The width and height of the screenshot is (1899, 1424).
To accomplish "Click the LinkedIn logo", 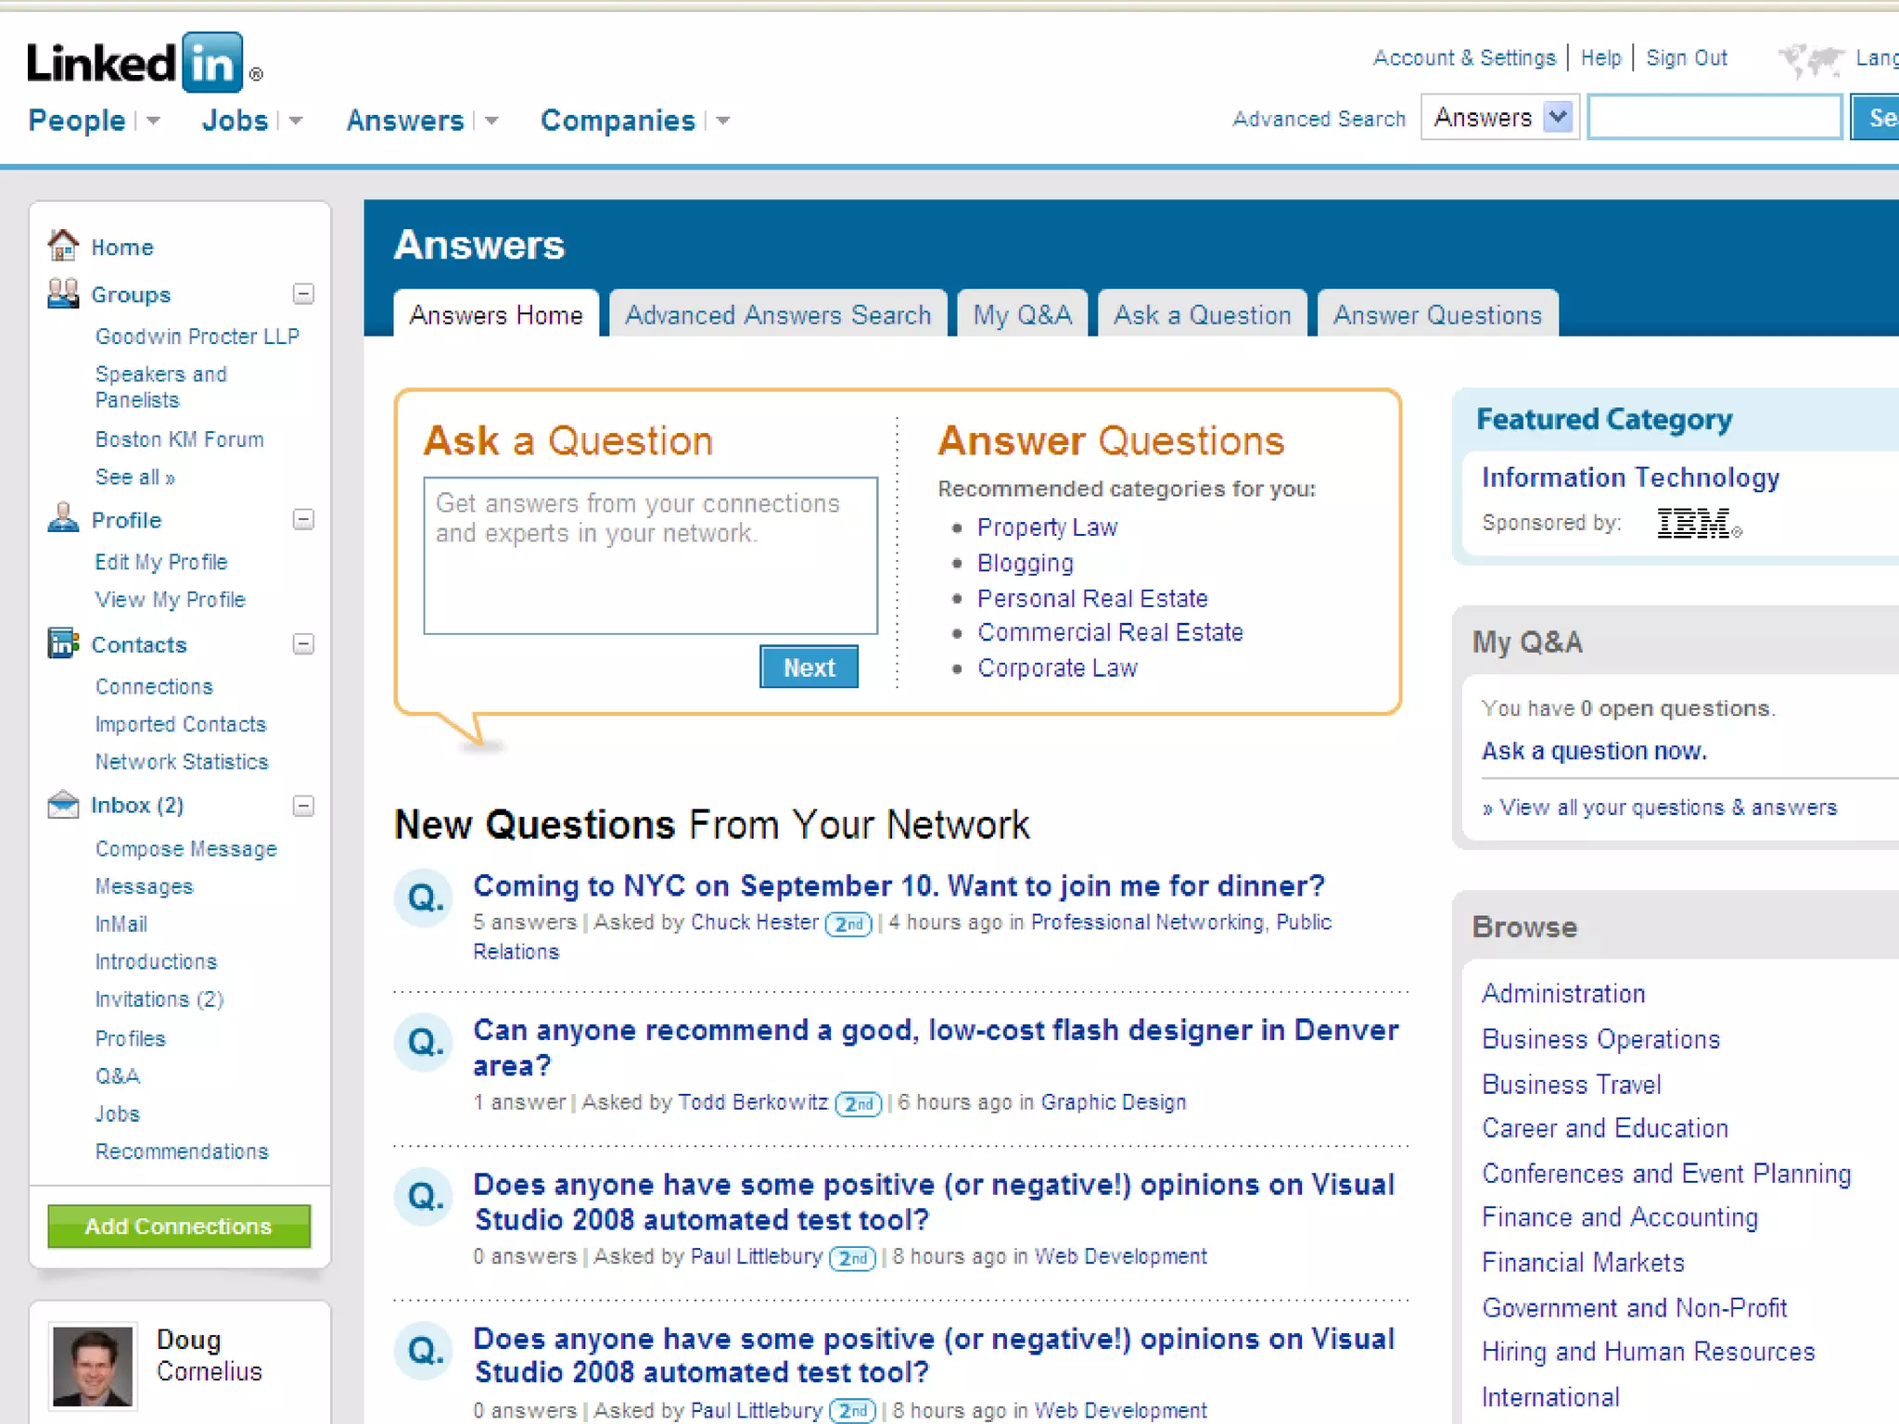I will pos(135,63).
